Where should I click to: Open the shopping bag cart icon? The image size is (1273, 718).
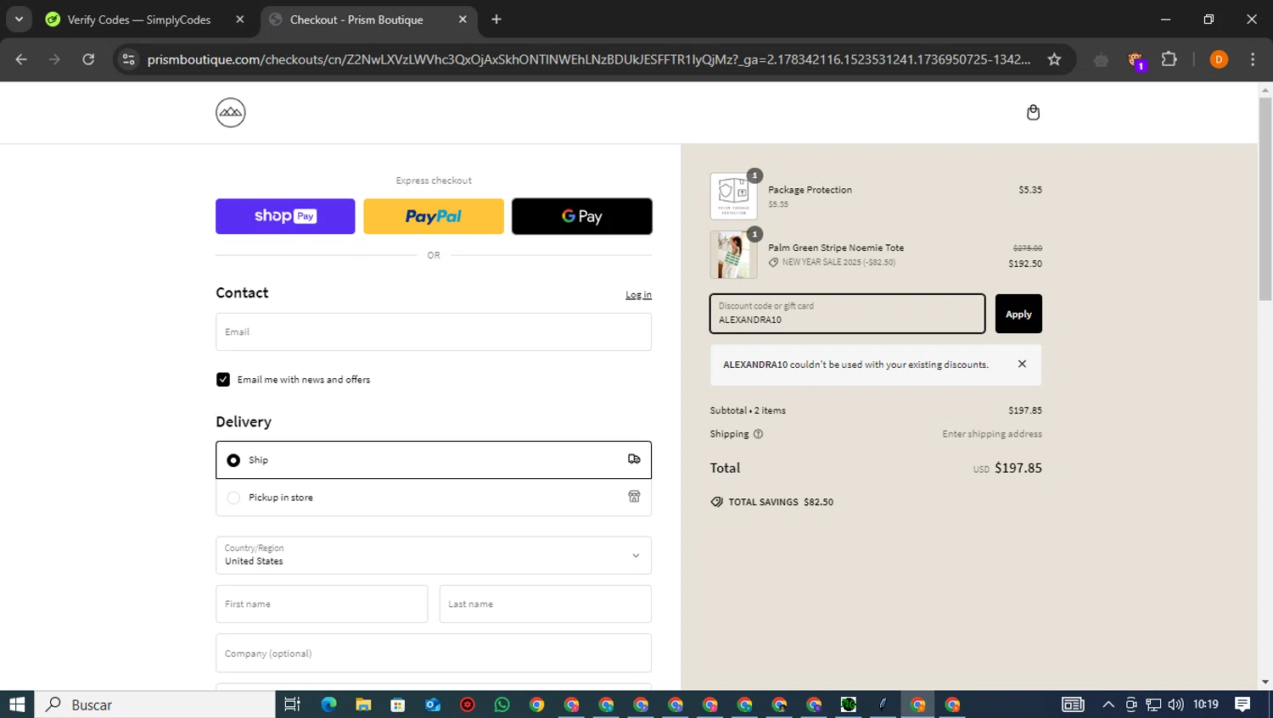point(1033,112)
